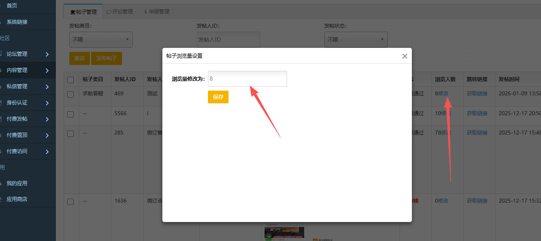Close the 帖子浏览量设置 dialog

pos(404,56)
